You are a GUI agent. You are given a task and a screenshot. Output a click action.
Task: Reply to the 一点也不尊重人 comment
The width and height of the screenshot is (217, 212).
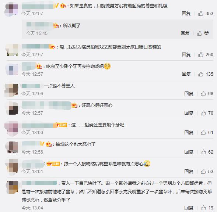pyautogui.click(x=189, y=94)
